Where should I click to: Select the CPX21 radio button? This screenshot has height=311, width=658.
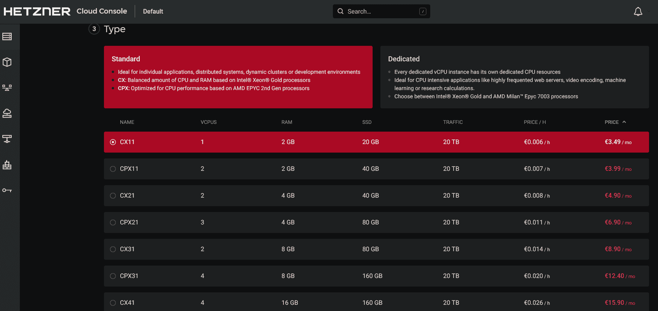coord(113,222)
